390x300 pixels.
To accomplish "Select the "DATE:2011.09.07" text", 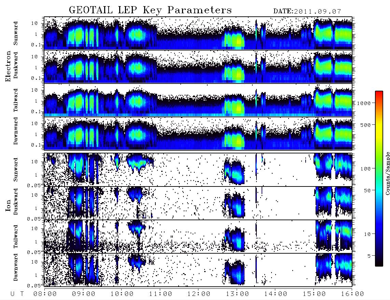I will click(307, 12).
